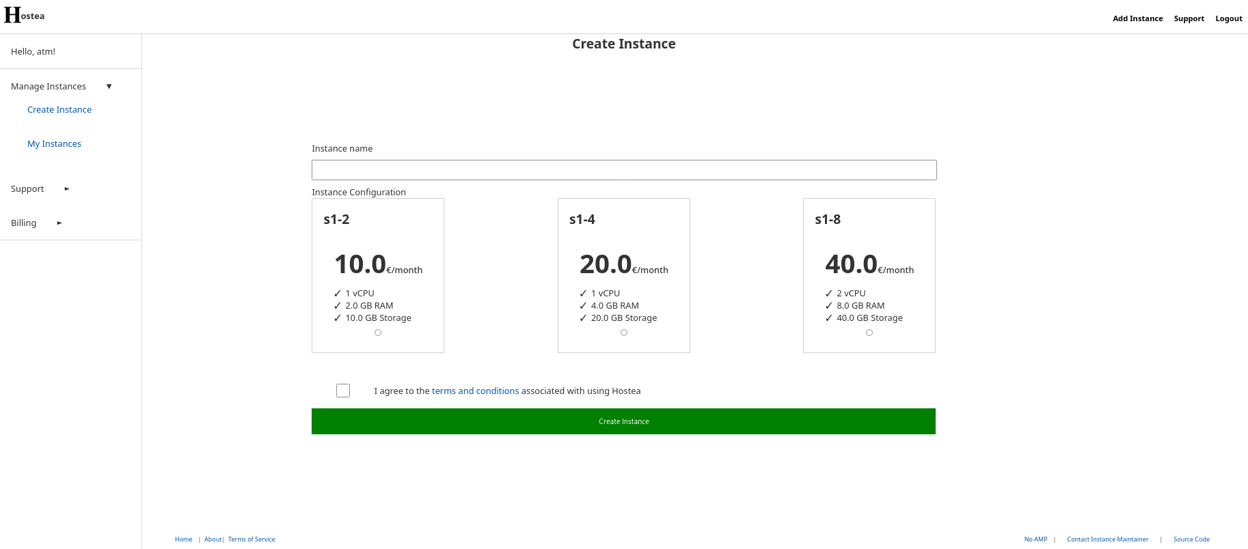Open the Source Code footer link
Viewport: 1248px width, 549px height.
point(1191,539)
